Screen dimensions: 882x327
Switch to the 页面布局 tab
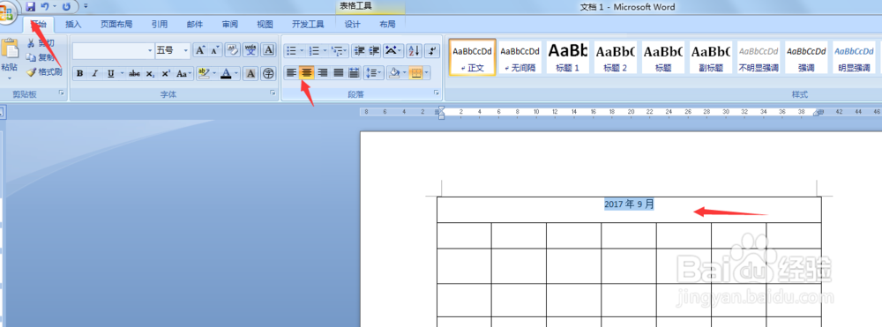coord(116,24)
